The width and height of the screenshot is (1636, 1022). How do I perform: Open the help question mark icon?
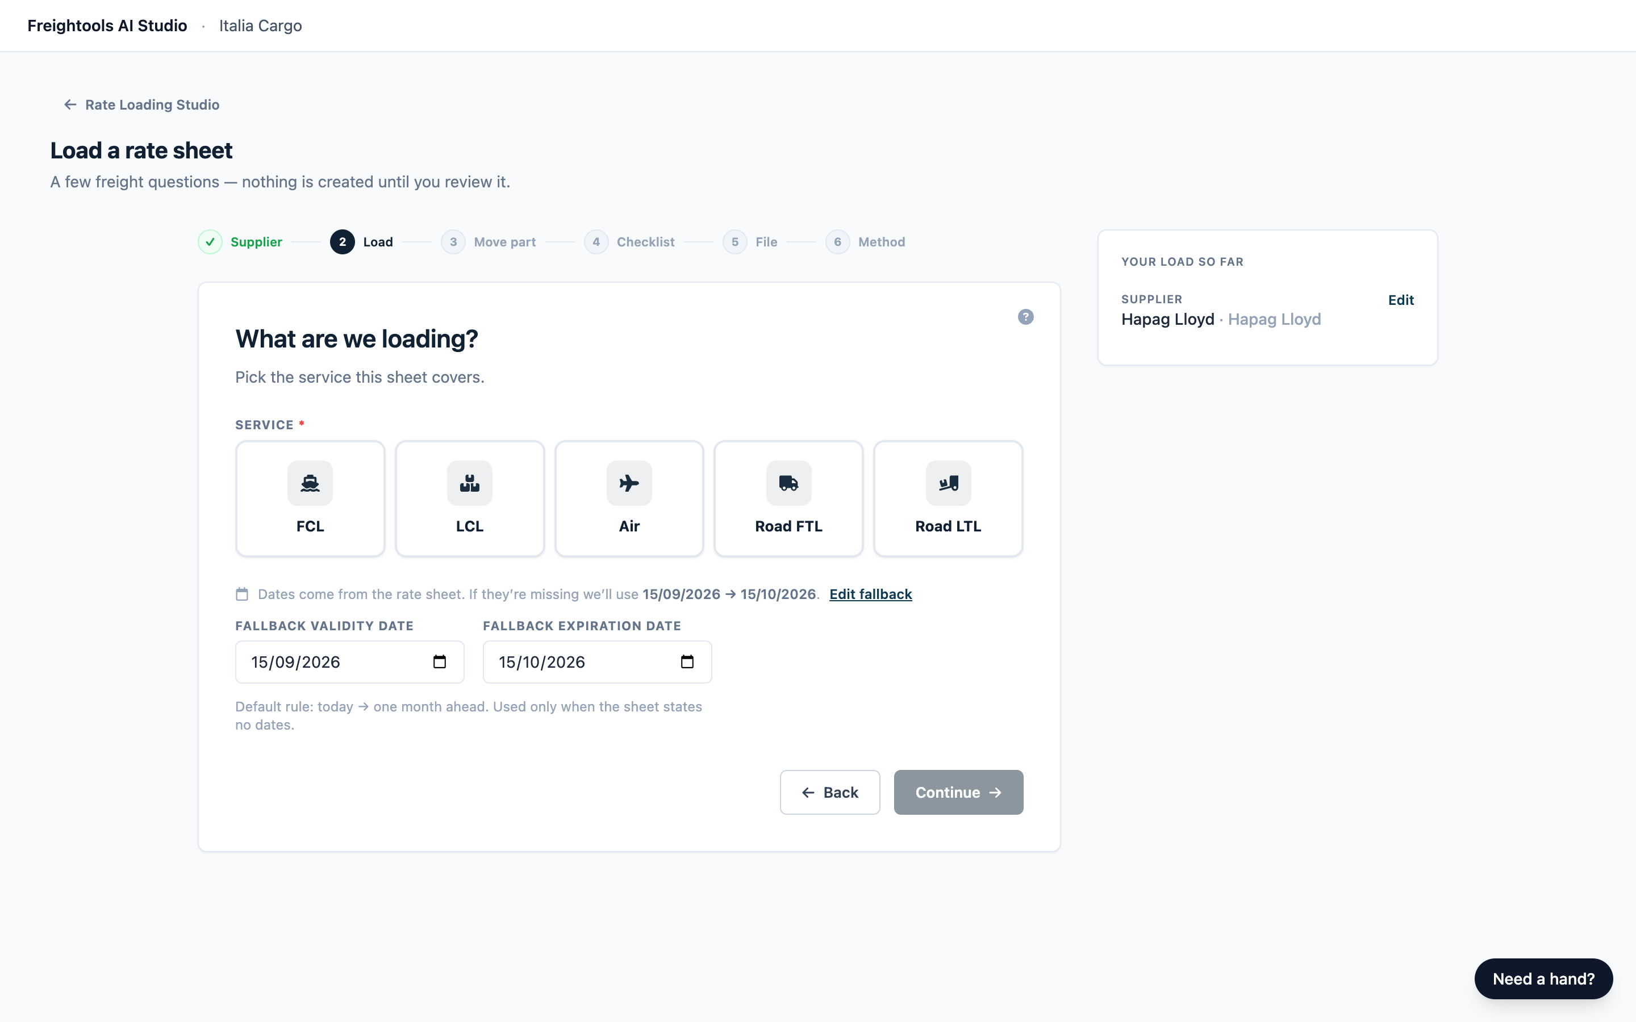tap(1025, 317)
